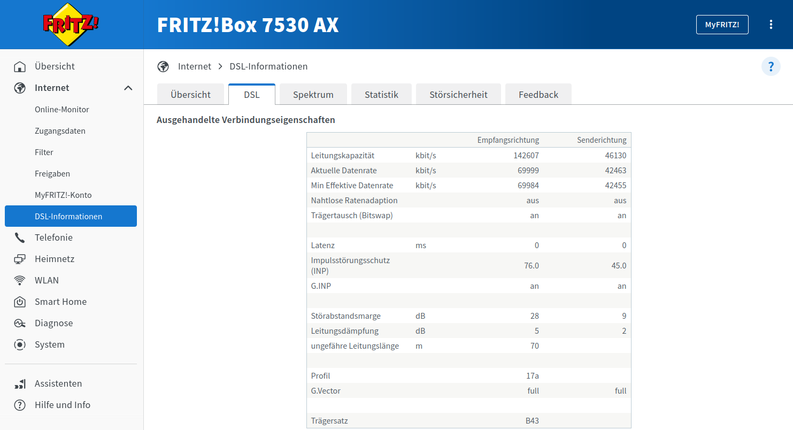Open the Diagnose sidebar menu

71,323
